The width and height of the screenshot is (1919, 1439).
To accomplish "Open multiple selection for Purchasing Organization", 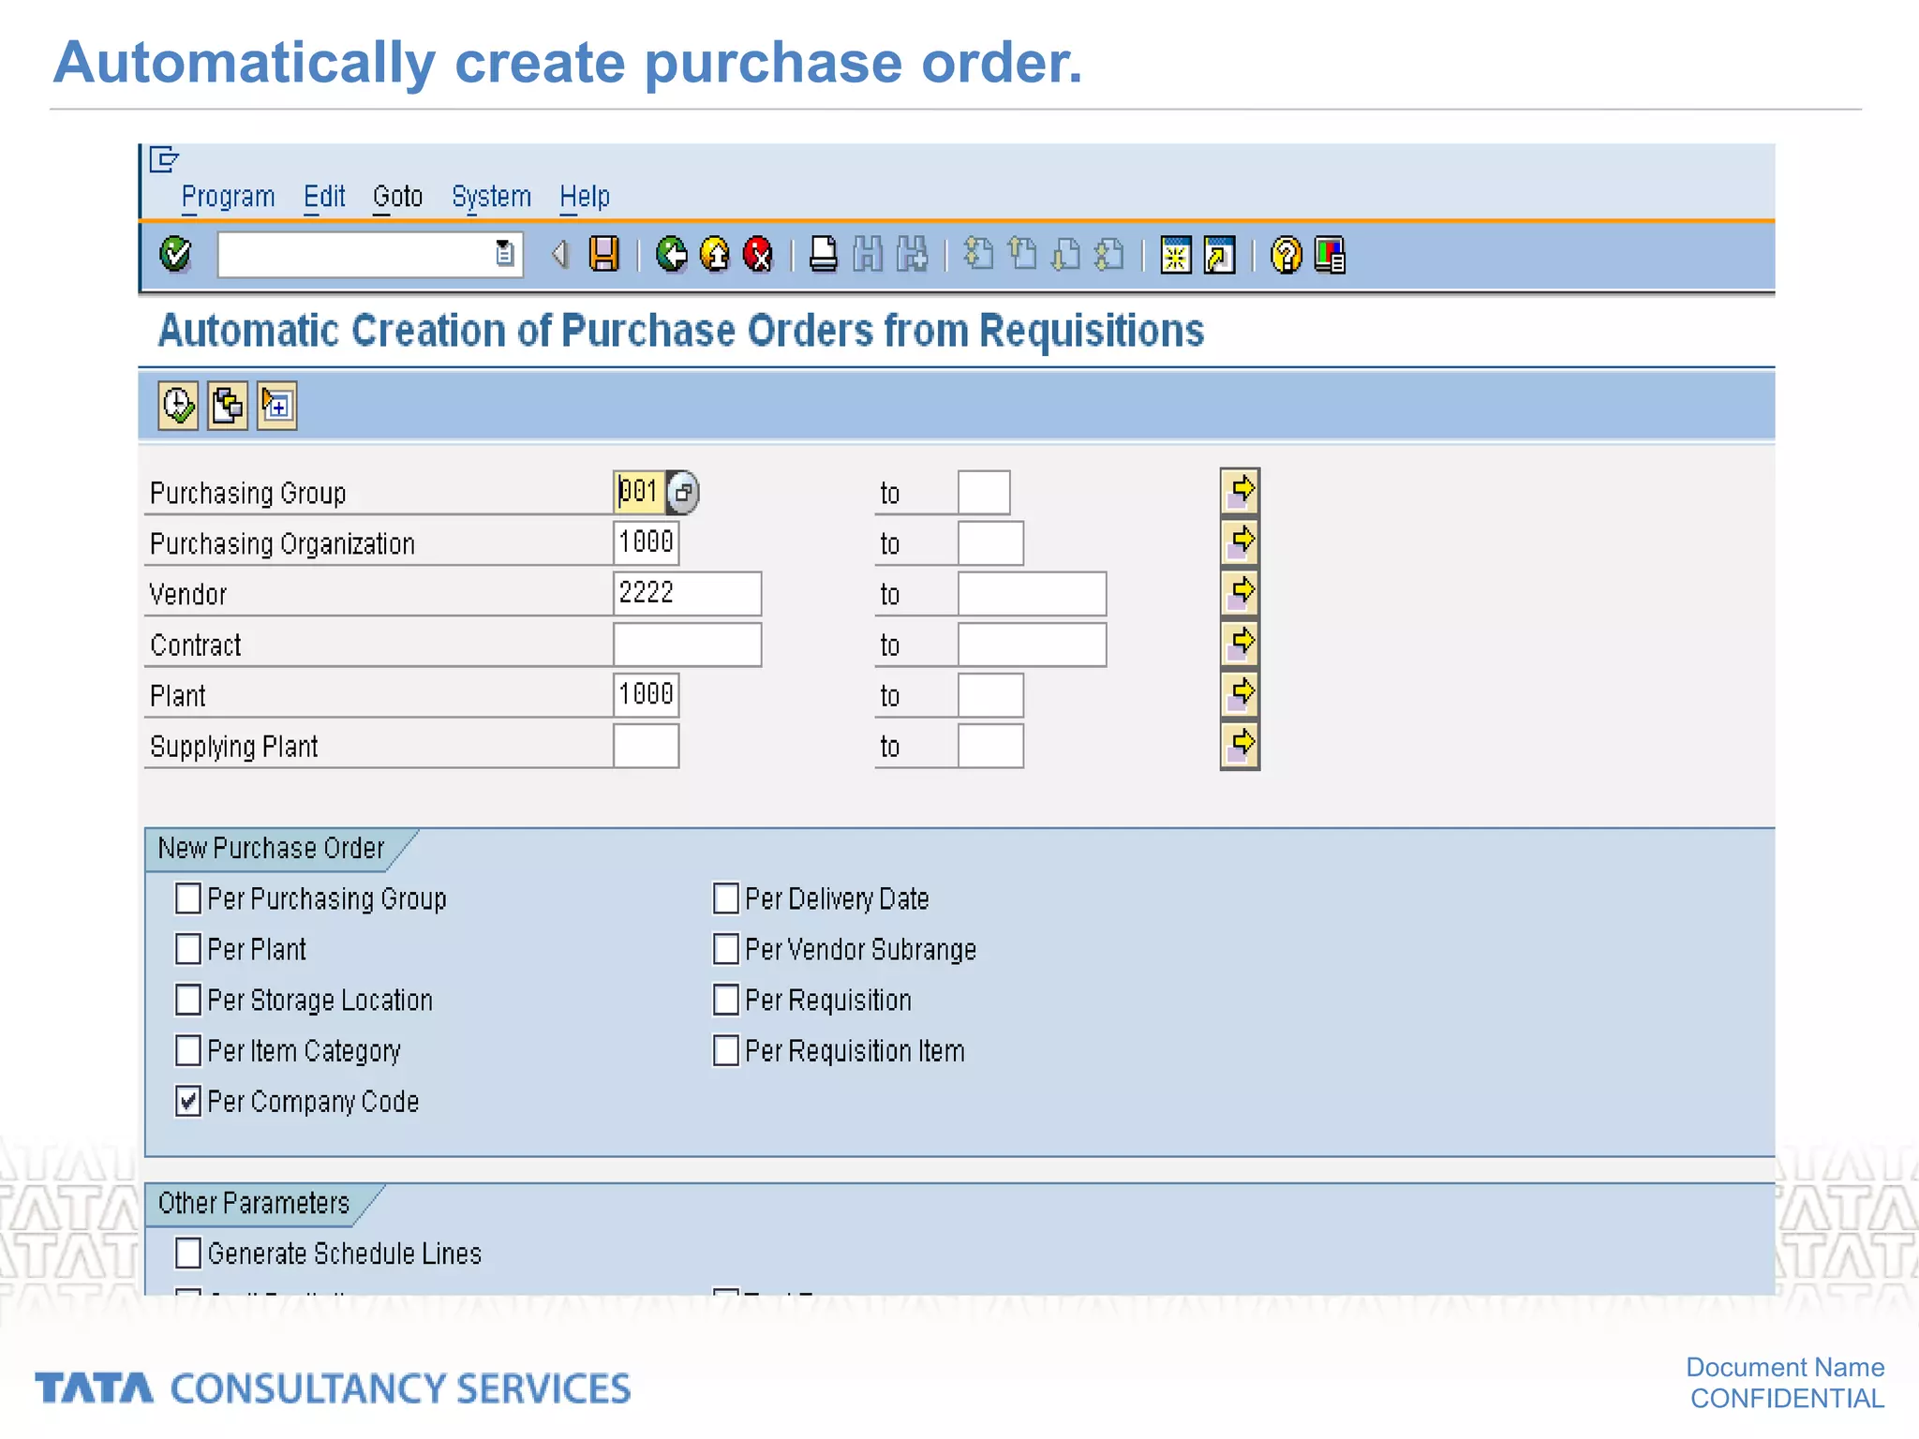I will coord(1240,541).
